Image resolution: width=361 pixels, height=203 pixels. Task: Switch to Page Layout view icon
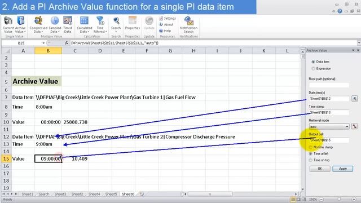(x=298, y=199)
